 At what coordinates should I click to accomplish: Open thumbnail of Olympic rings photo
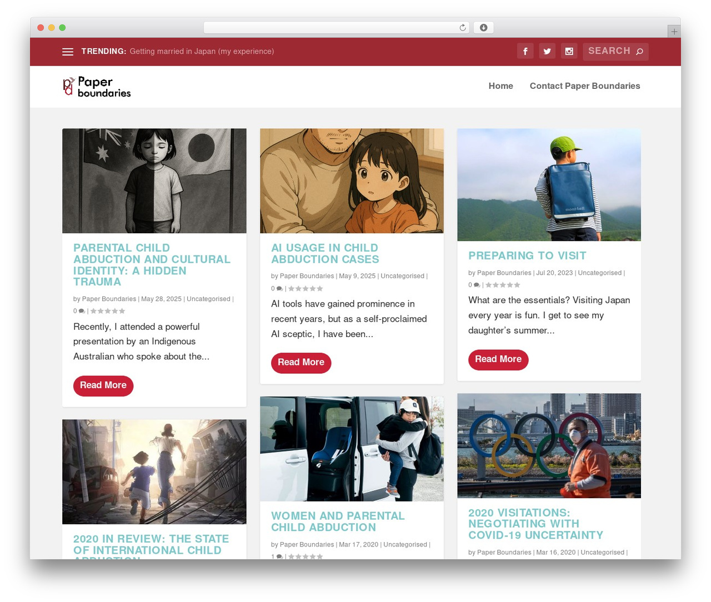click(x=549, y=446)
